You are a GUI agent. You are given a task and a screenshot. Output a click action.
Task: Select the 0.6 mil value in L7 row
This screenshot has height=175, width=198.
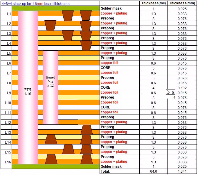click(x=154, y=73)
